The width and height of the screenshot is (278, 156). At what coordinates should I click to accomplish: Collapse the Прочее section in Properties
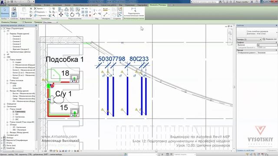276,50
